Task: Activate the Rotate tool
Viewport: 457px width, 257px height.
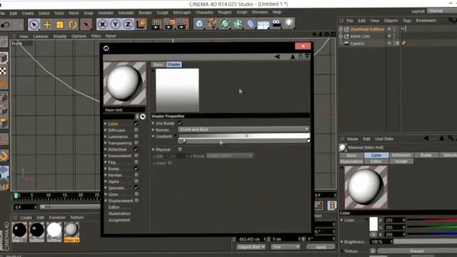Action: coord(73,24)
